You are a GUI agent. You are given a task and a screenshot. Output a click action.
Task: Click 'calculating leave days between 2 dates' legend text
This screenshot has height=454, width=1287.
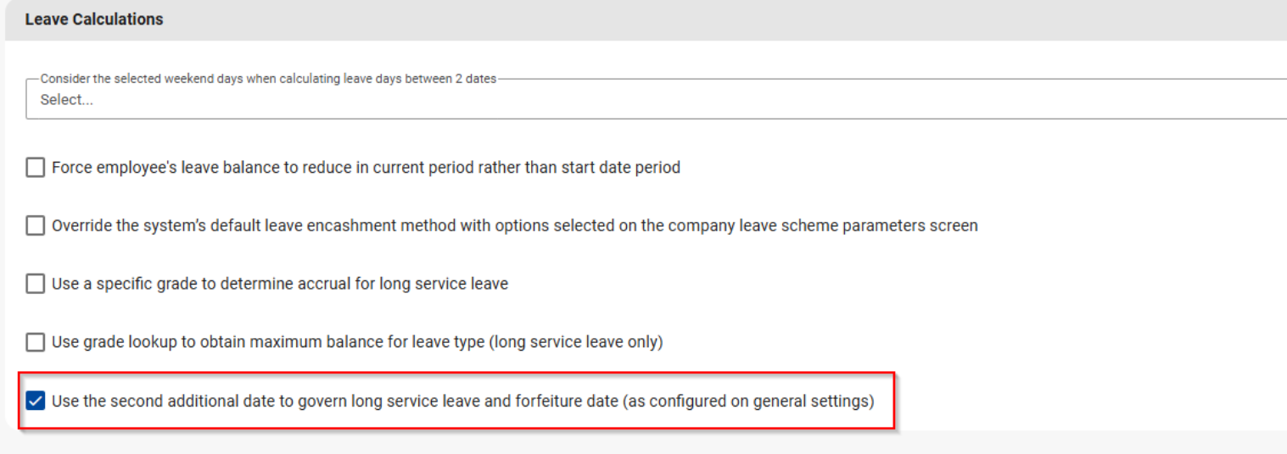390,79
